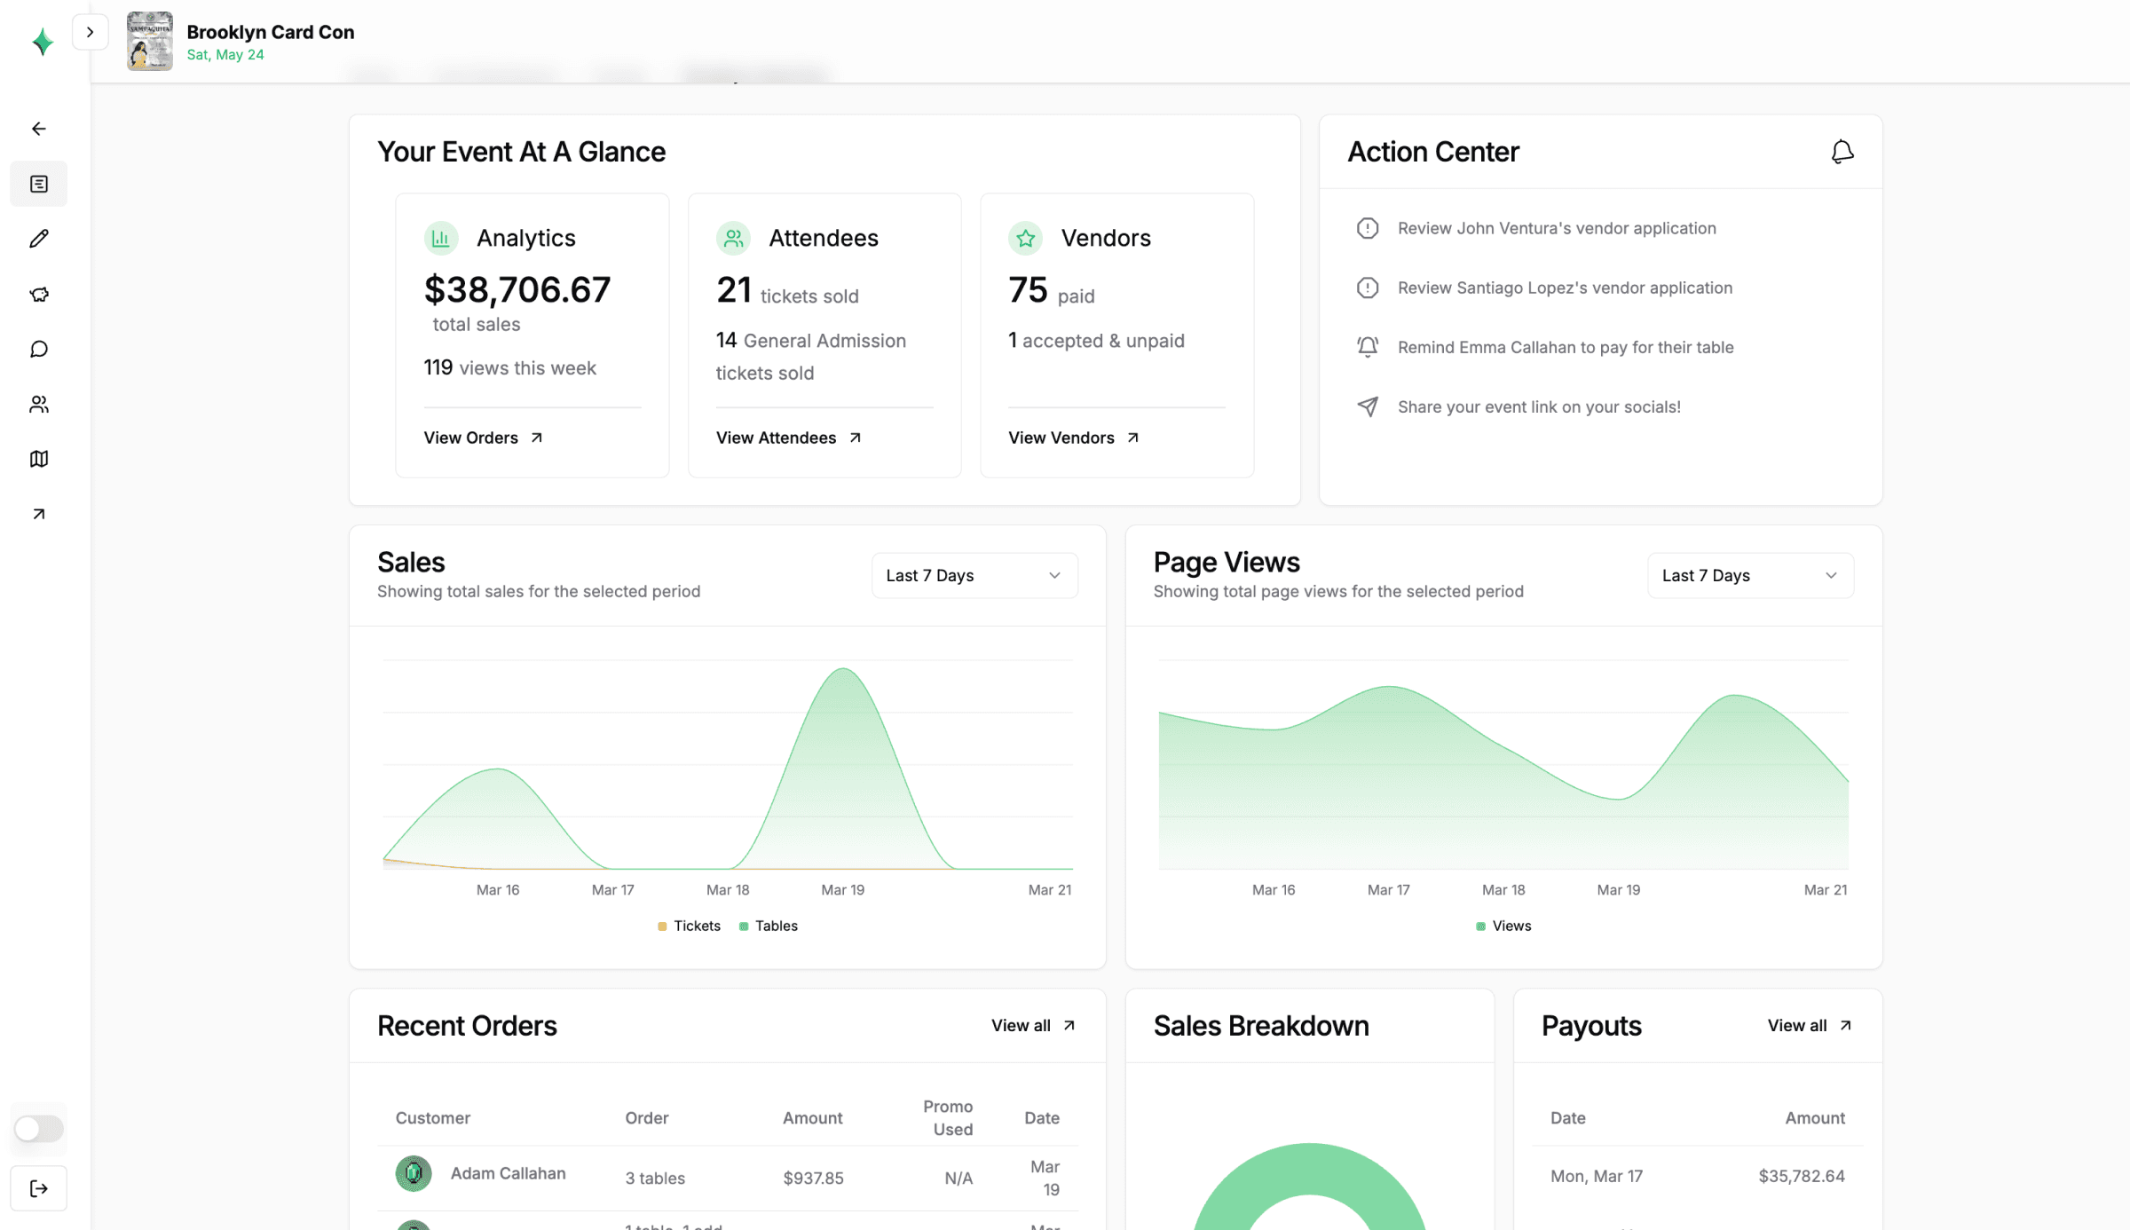Select Remind Emma Callahan to pay action

[1565, 347]
